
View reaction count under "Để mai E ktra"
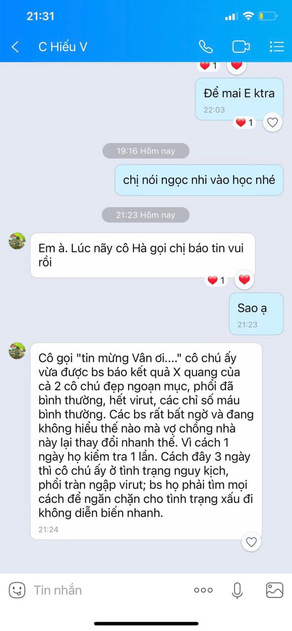click(x=245, y=122)
